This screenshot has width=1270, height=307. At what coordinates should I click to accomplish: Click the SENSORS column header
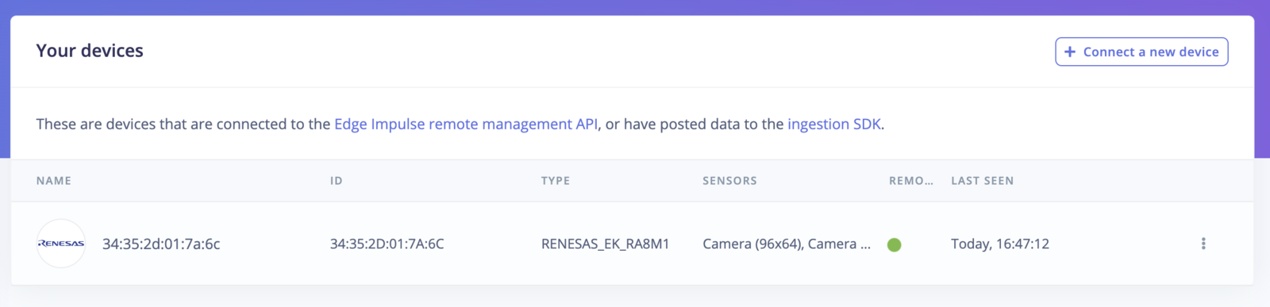[x=729, y=181]
